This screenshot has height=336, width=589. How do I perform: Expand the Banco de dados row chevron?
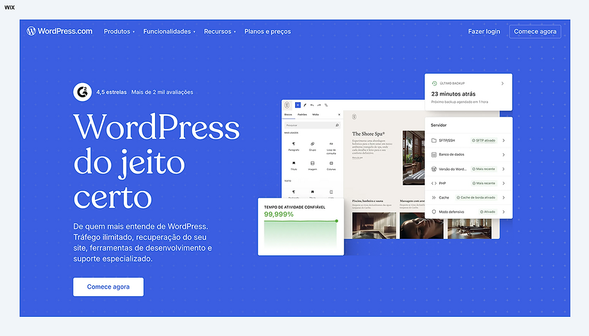(x=504, y=154)
